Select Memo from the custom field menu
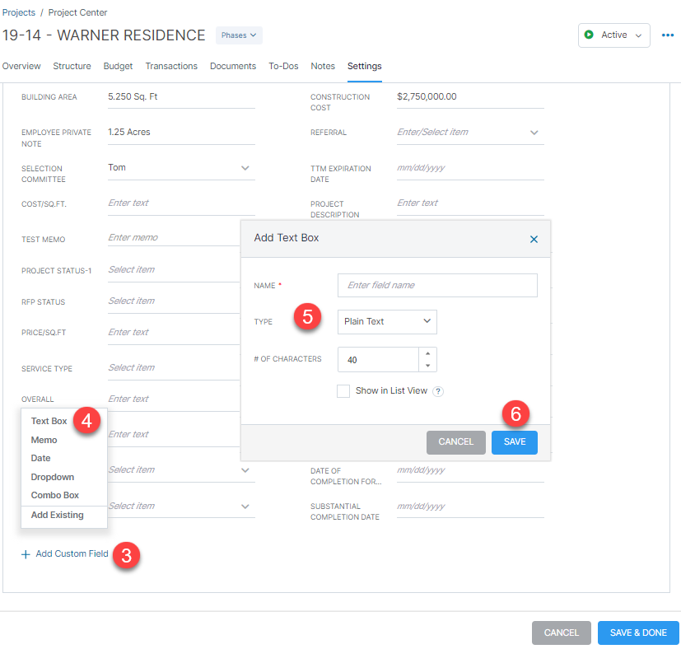This screenshot has height=649, width=681. point(44,439)
